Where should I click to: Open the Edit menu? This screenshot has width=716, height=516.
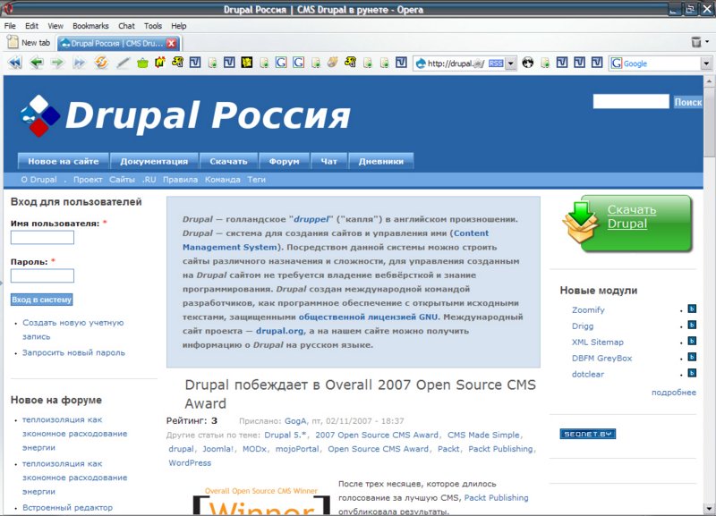click(31, 26)
